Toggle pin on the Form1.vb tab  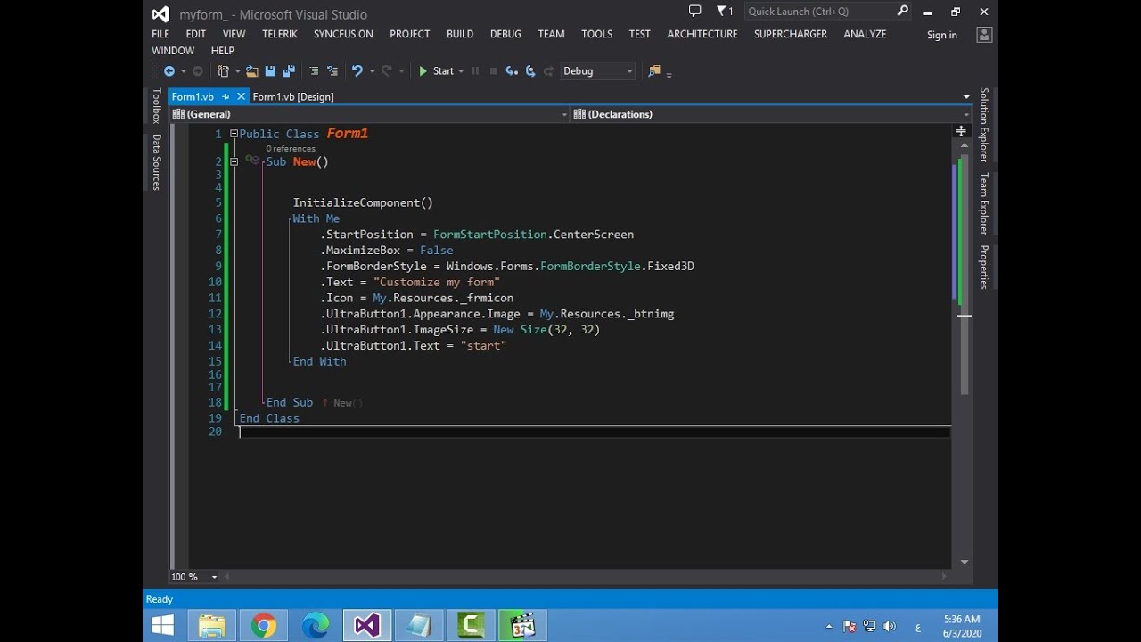(x=226, y=96)
